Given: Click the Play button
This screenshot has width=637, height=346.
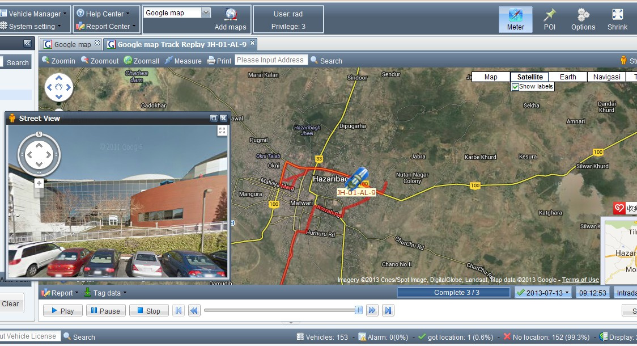Looking at the screenshot, I should (62, 311).
